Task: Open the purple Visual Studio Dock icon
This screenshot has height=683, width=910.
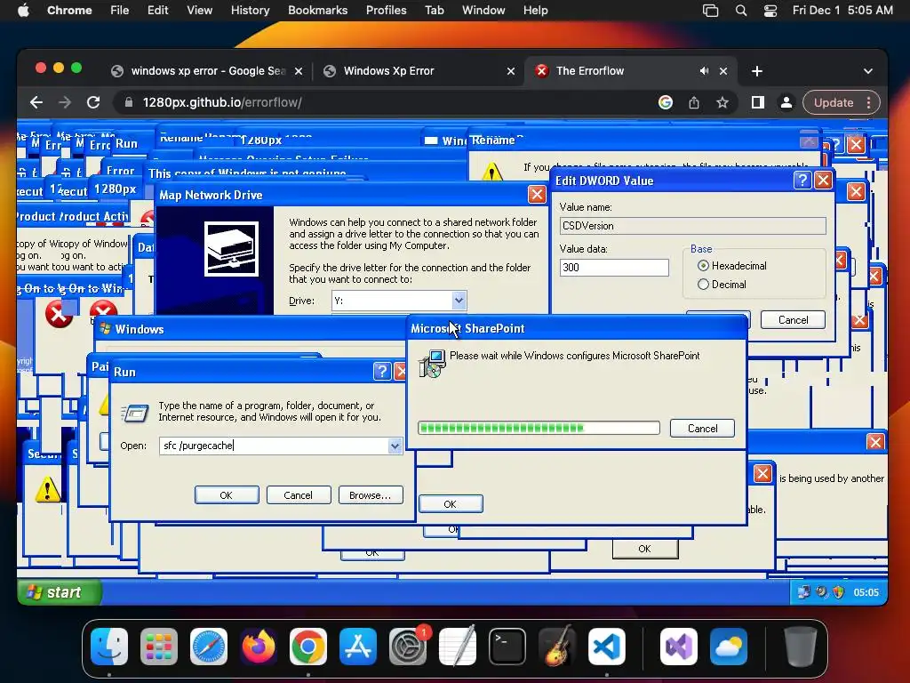Action: click(678, 647)
